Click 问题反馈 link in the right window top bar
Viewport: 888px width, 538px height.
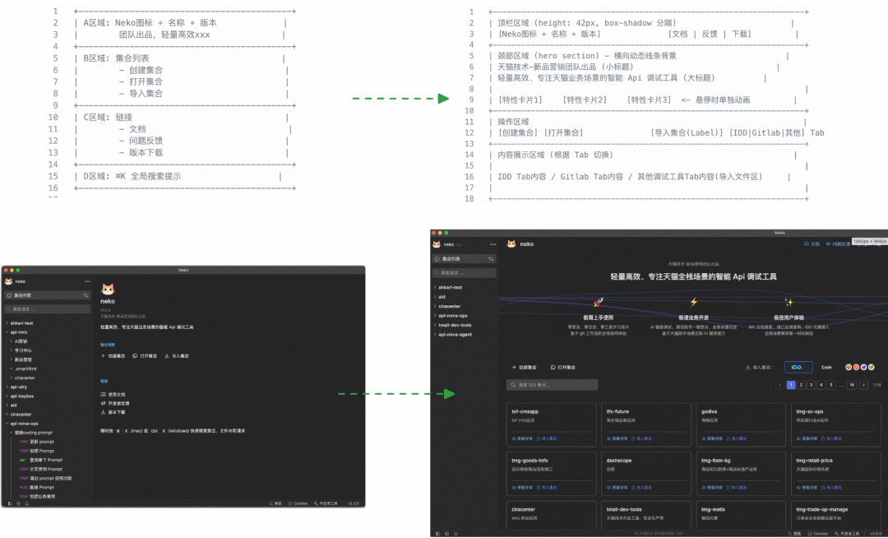click(838, 244)
